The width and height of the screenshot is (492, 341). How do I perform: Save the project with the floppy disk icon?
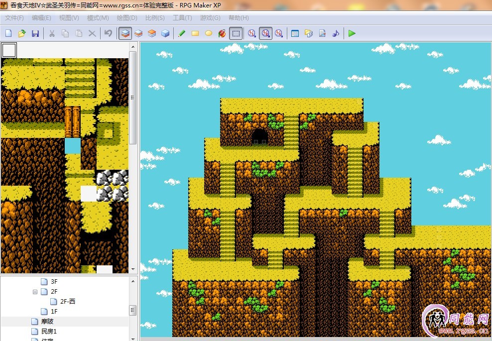pos(35,33)
